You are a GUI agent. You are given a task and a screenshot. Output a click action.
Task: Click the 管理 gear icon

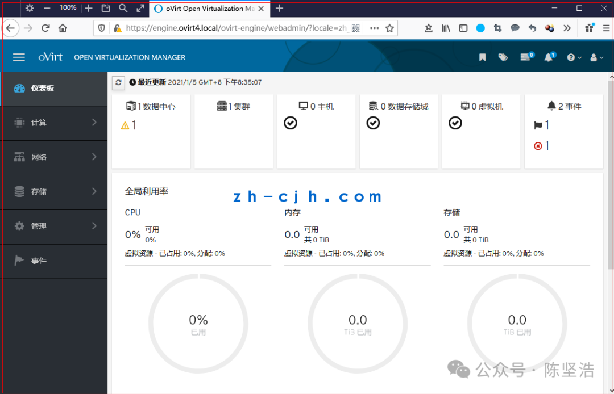pyautogui.click(x=19, y=226)
